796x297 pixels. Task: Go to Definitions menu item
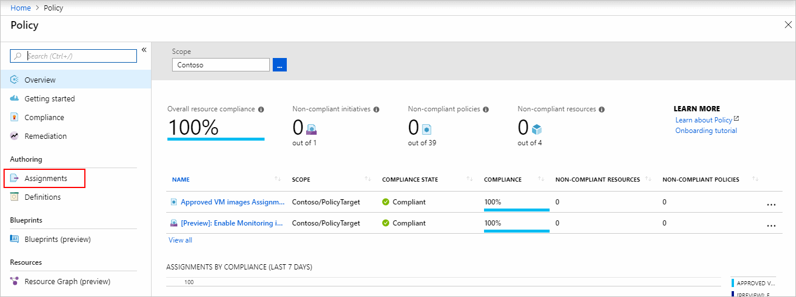click(x=42, y=197)
